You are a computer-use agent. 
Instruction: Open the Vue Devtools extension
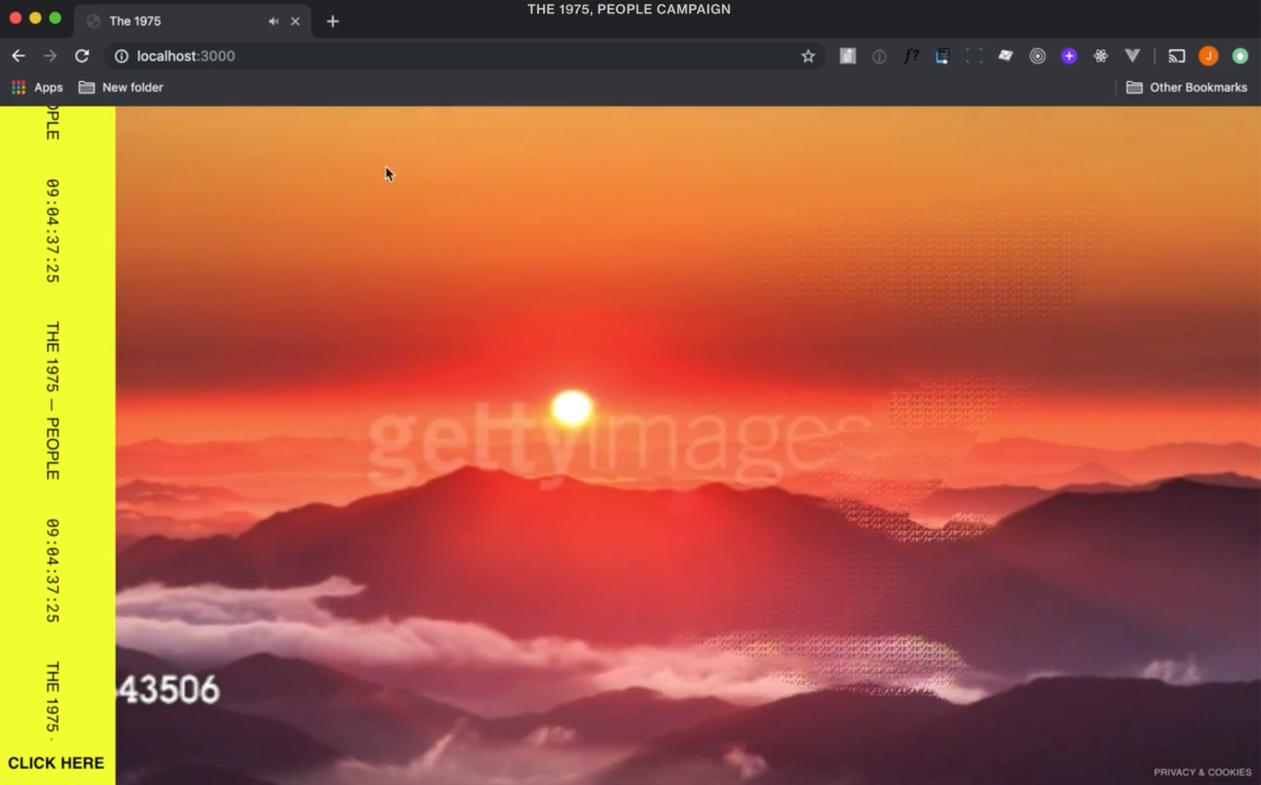pyautogui.click(x=1133, y=56)
